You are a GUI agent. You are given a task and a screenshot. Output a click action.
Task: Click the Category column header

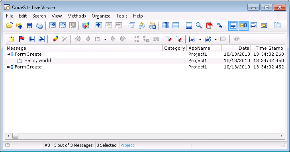[174, 48]
